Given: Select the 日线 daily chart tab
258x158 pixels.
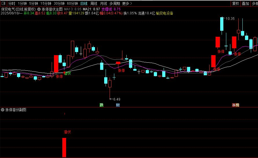Looking at the screenshot, I should click(x=84, y=3).
